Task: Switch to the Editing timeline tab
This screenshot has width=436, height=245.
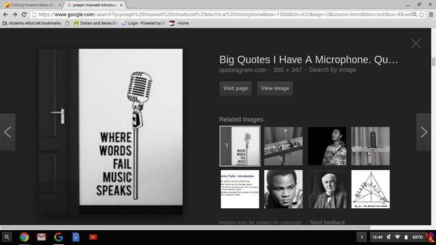Action: 33,5
